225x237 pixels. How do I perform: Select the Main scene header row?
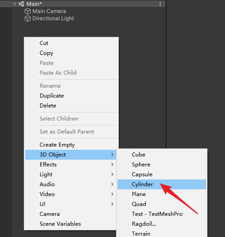point(83,4)
